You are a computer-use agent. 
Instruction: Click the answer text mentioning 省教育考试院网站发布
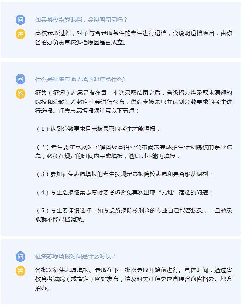(x=134, y=279)
